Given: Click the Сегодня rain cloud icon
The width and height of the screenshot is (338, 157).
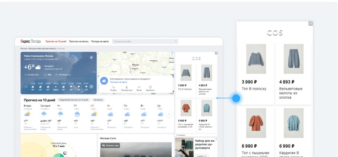Looking at the screenshot, I should [x=44, y=114].
